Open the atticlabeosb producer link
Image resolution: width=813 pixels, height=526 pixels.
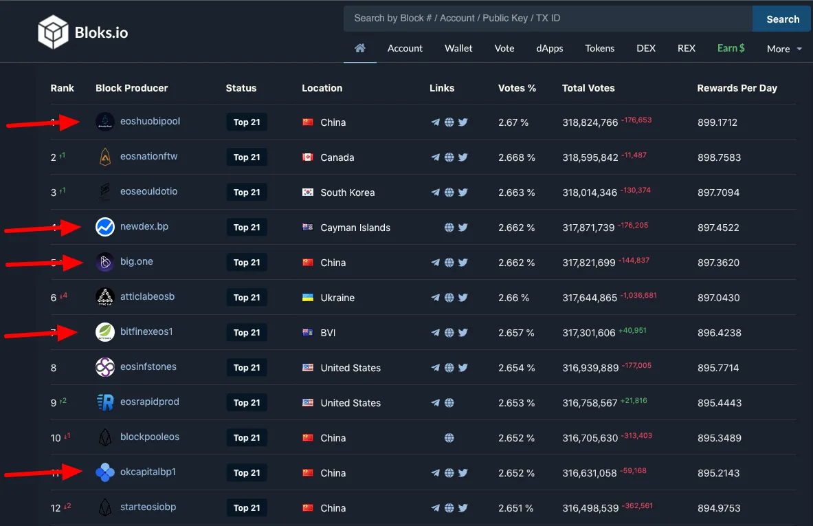147,297
